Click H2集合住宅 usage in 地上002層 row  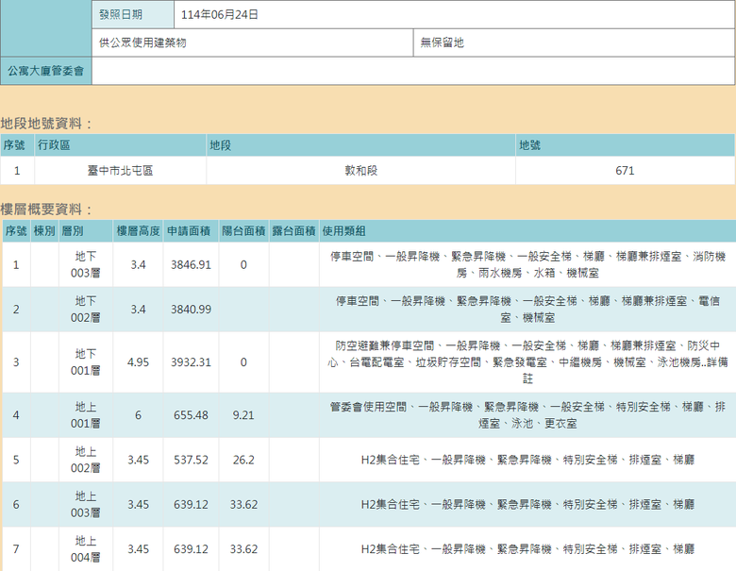coord(527,460)
